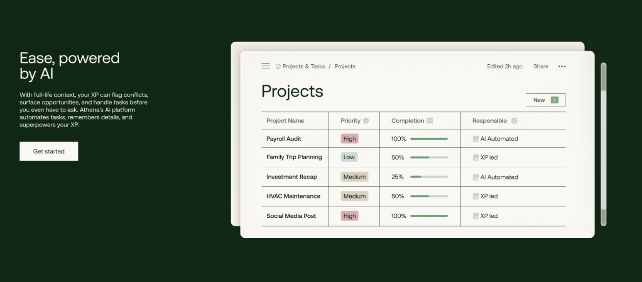Click the Projects page title

pos(292,91)
